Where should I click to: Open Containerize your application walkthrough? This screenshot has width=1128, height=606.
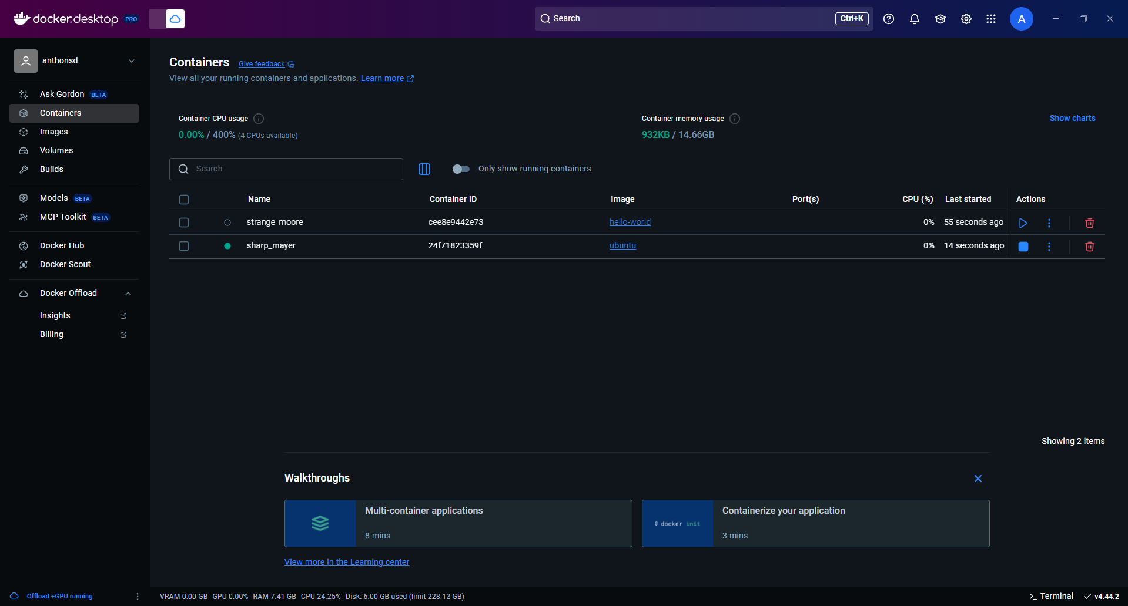[x=816, y=523]
